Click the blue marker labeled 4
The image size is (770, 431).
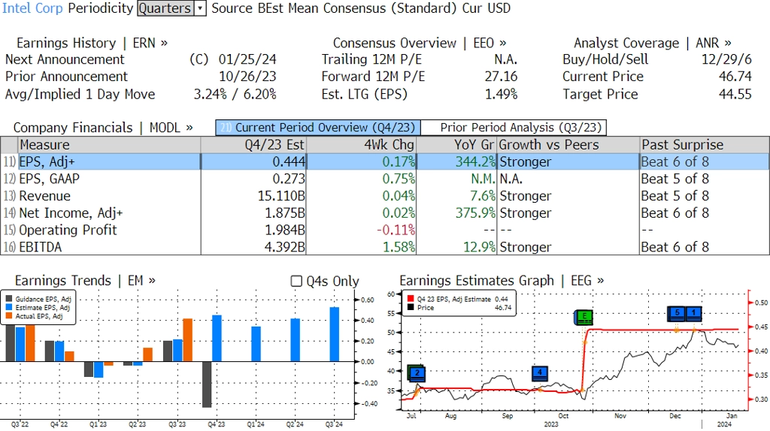[540, 372]
